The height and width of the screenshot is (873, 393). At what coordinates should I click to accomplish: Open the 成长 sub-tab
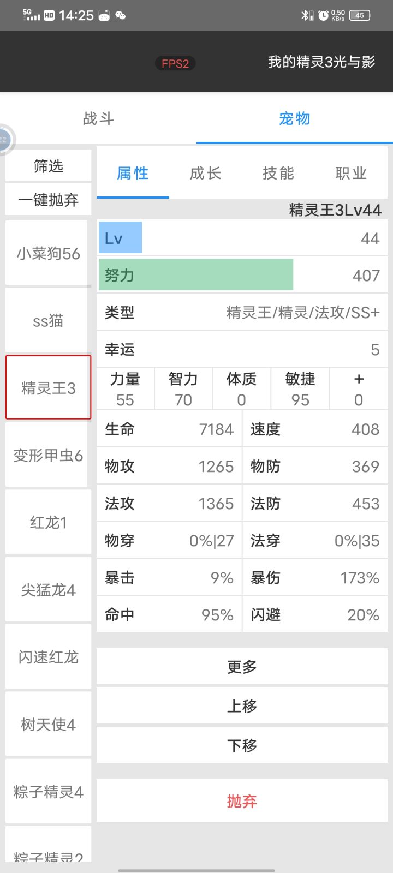coord(205,174)
